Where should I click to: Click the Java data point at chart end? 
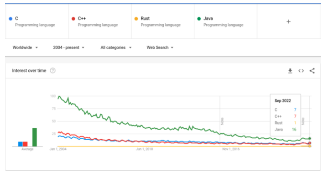(310, 139)
